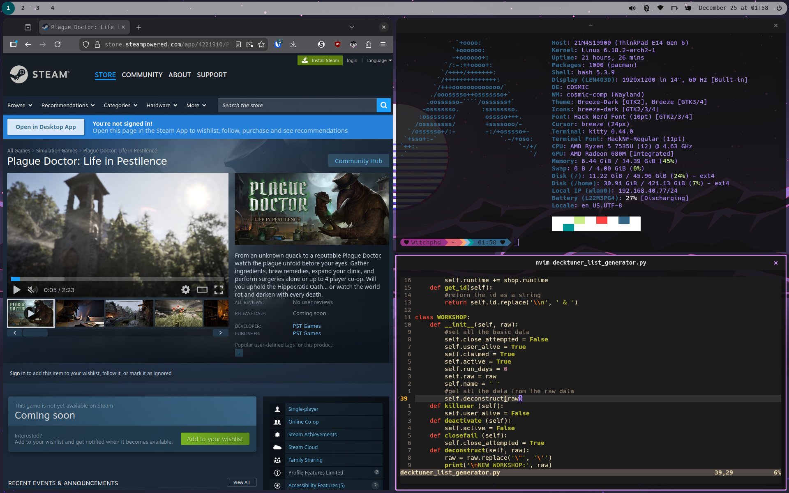Enter fullscreen on the trailer video

[x=219, y=290]
